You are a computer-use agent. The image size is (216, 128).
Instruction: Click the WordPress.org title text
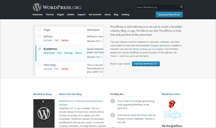[62, 7]
